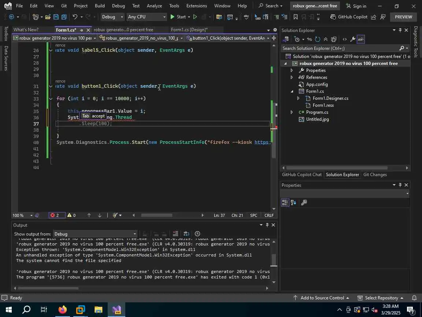Toggle auto-hide pin on Output panel
Viewport: 422px width, 317px height.
click(267, 225)
